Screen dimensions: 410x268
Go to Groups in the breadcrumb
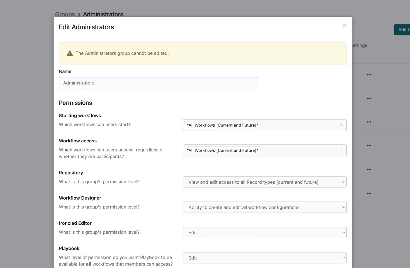(x=65, y=14)
